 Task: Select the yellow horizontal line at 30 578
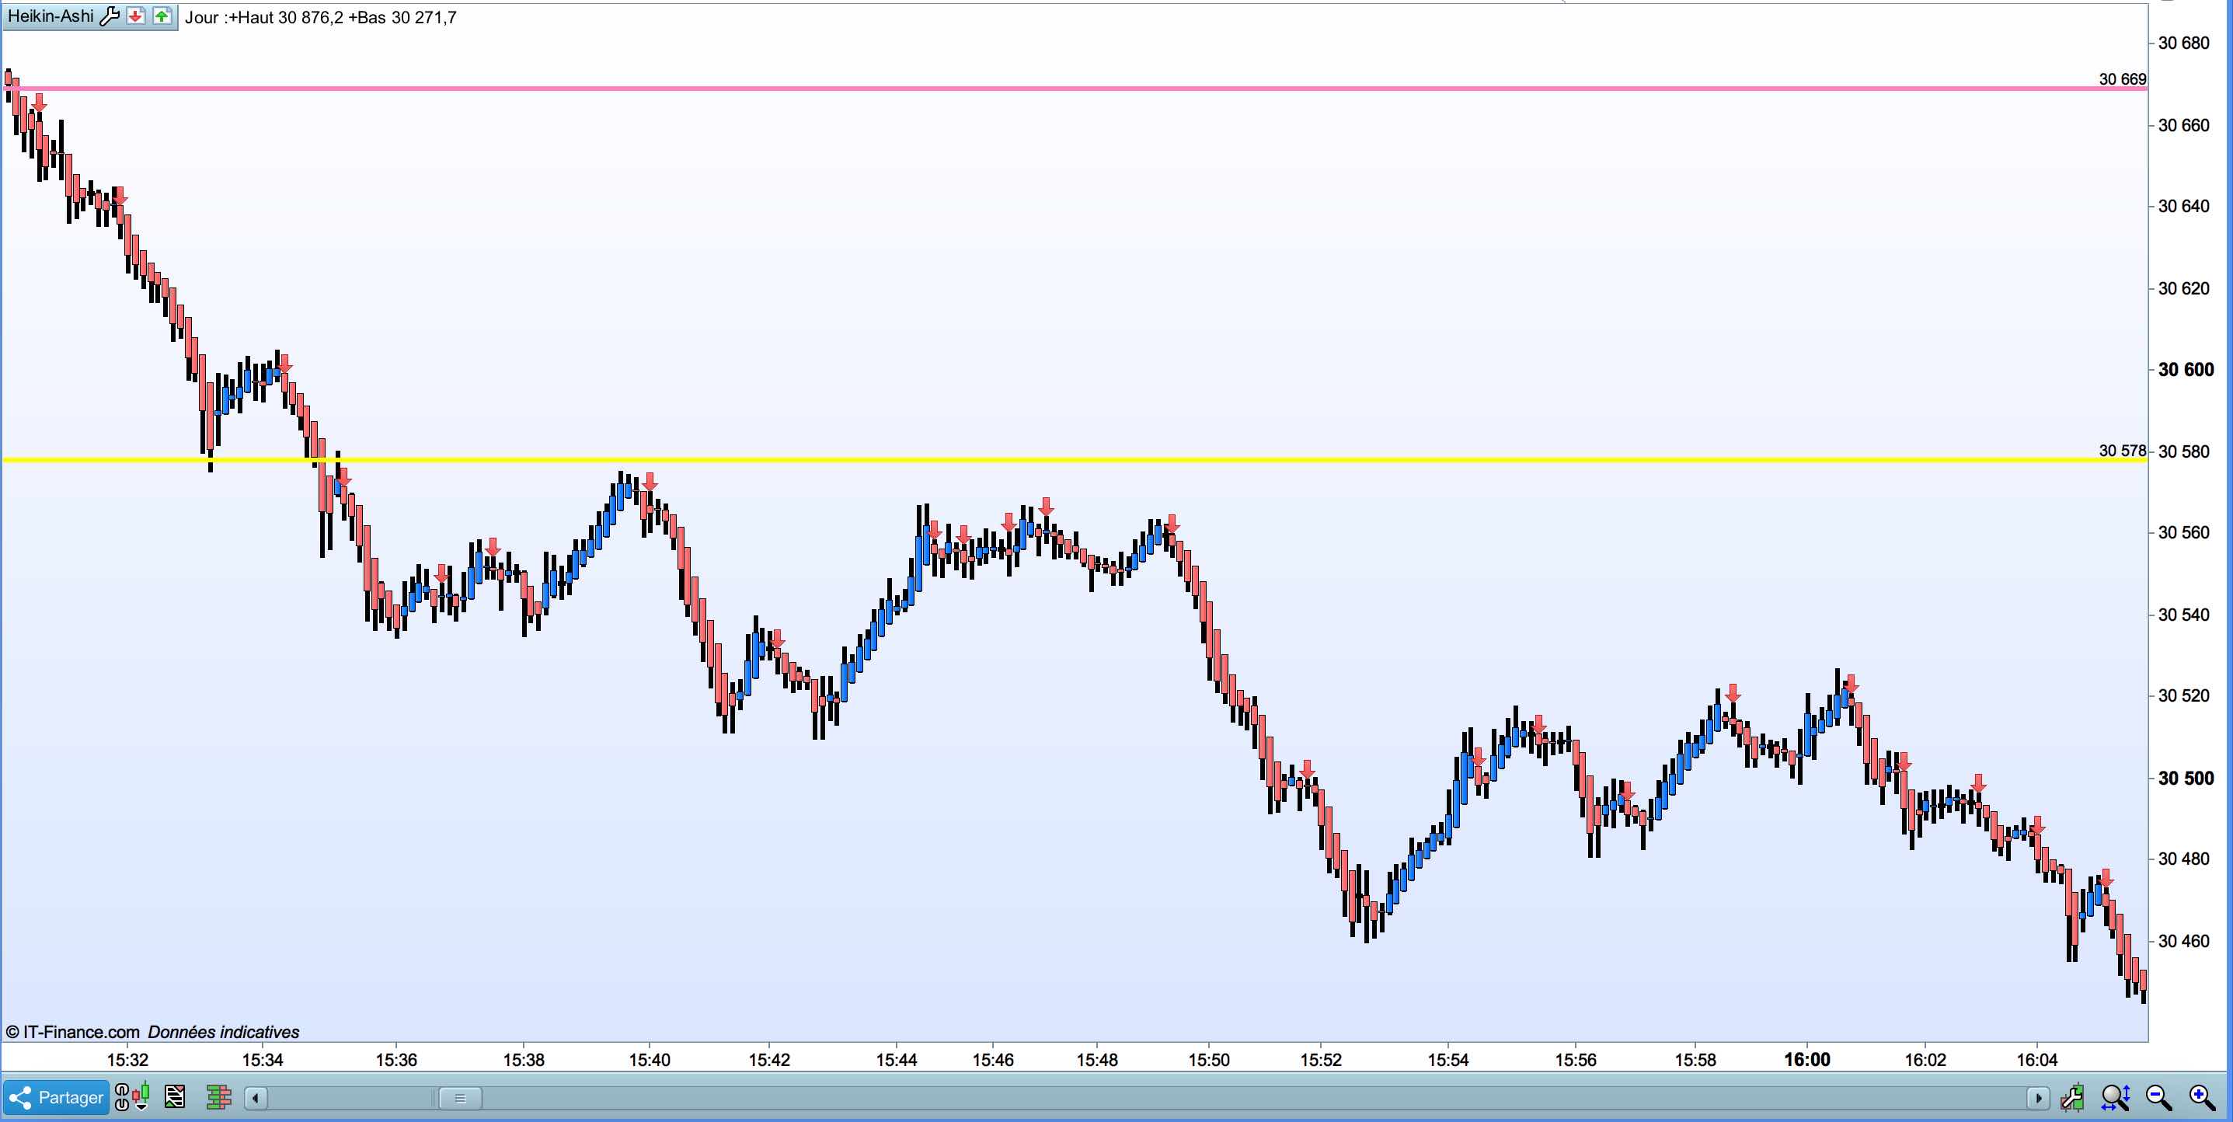1040,459
